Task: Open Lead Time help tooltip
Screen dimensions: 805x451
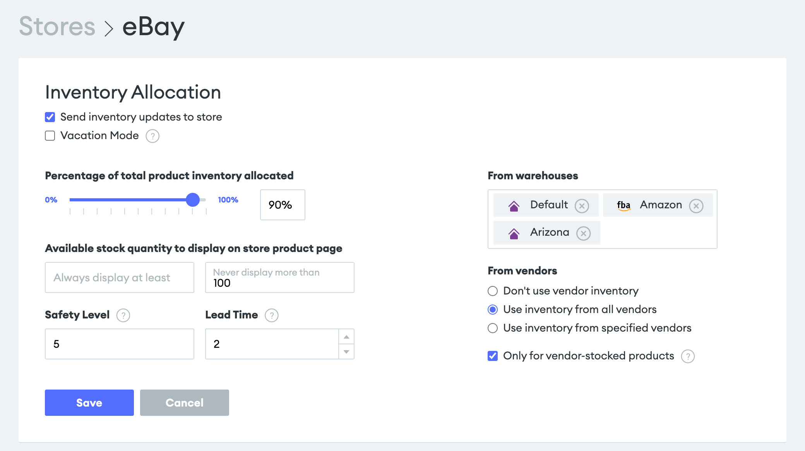Action: [x=271, y=315]
